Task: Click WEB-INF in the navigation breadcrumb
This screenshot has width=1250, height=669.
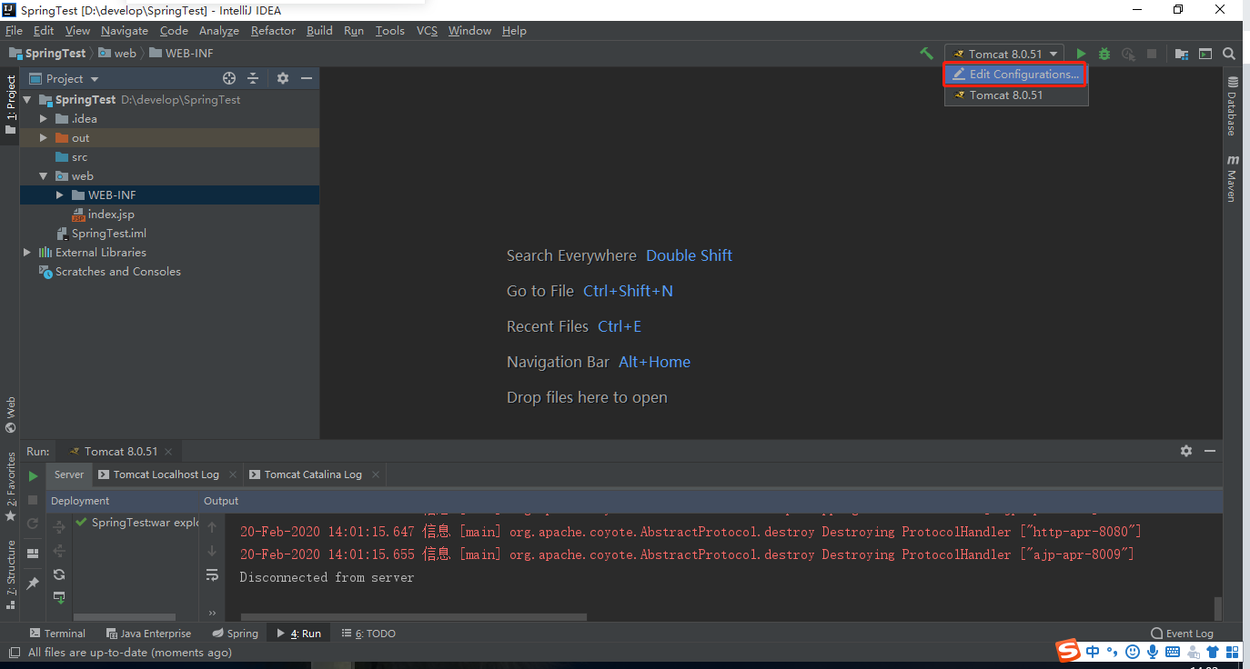Action: (x=181, y=53)
